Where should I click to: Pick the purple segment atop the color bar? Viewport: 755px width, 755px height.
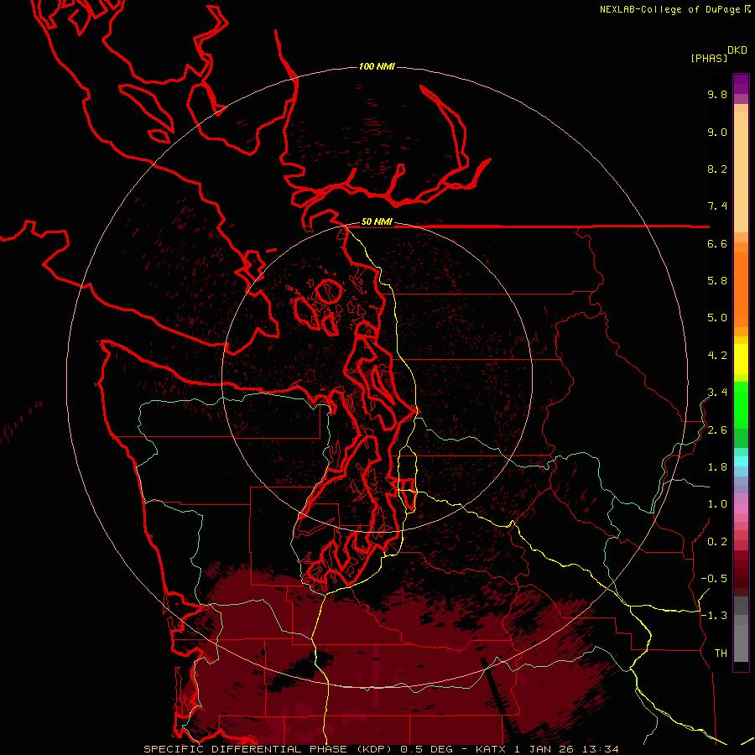[741, 84]
